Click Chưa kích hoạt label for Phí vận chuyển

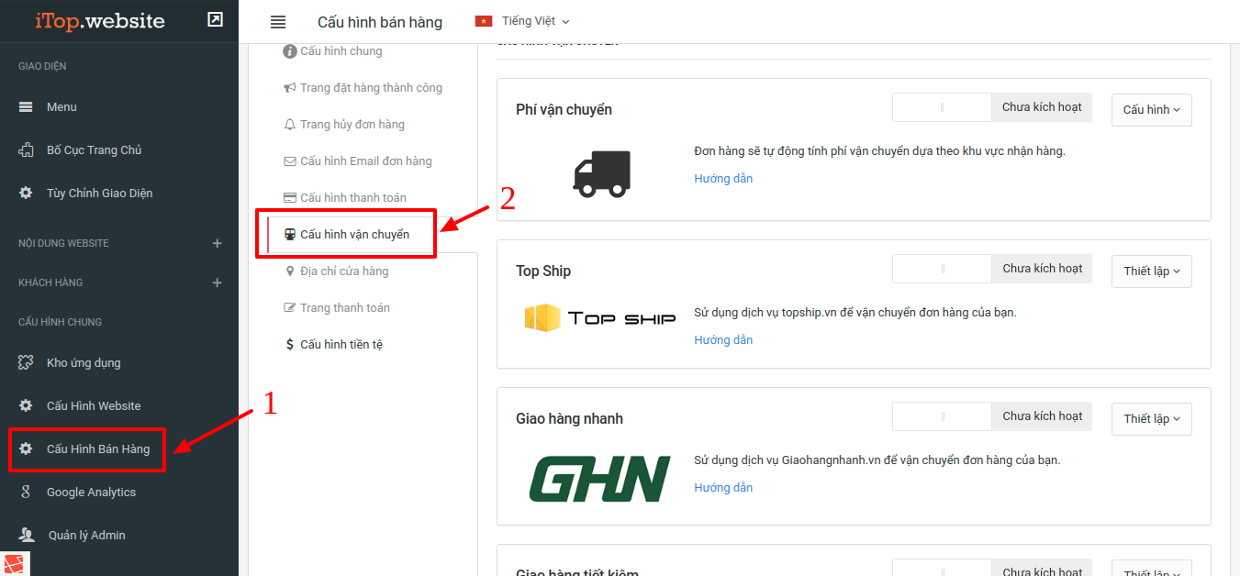[x=1042, y=107]
